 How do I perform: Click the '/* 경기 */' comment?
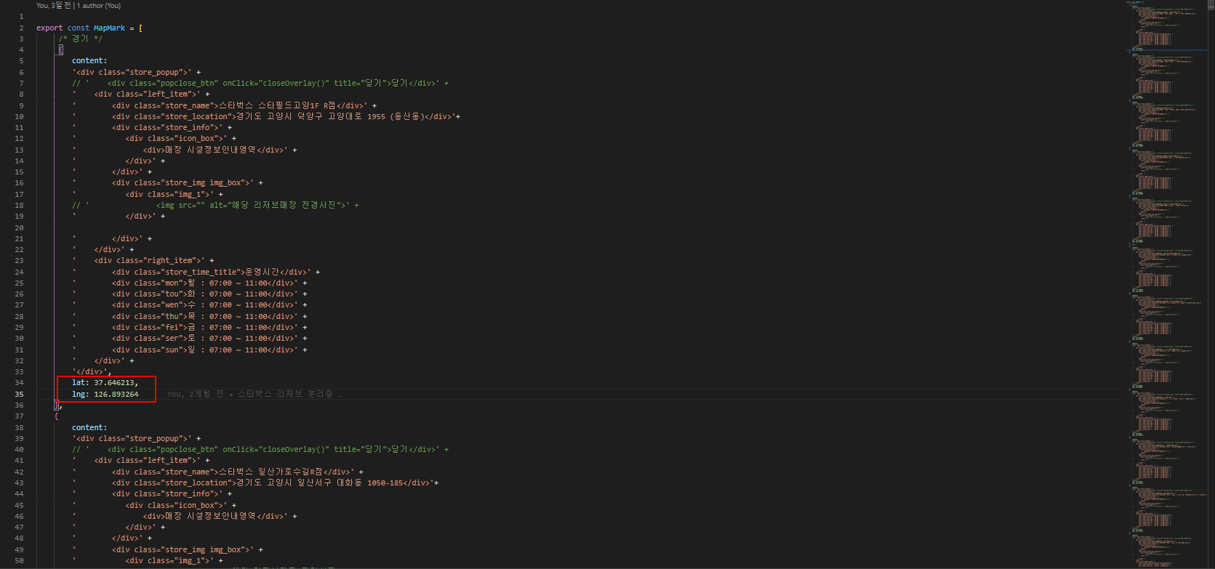click(80, 39)
